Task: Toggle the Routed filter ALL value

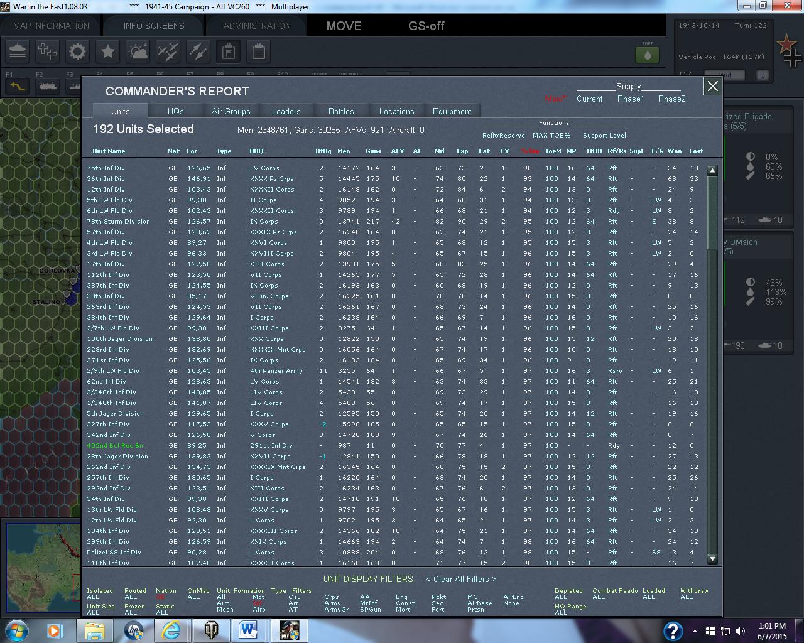Action: 131,597
